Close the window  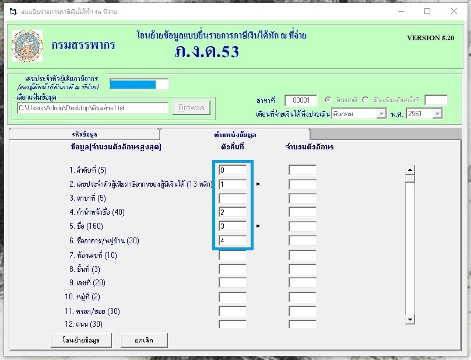(454, 12)
